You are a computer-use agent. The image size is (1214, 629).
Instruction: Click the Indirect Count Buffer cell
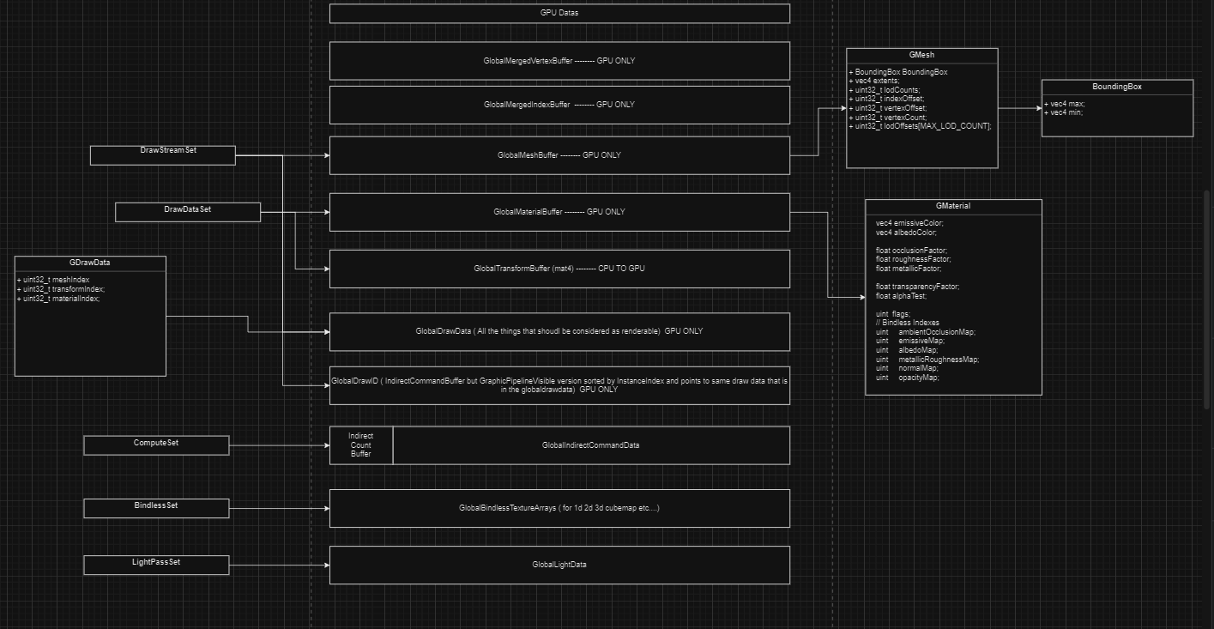coord(360,445)
